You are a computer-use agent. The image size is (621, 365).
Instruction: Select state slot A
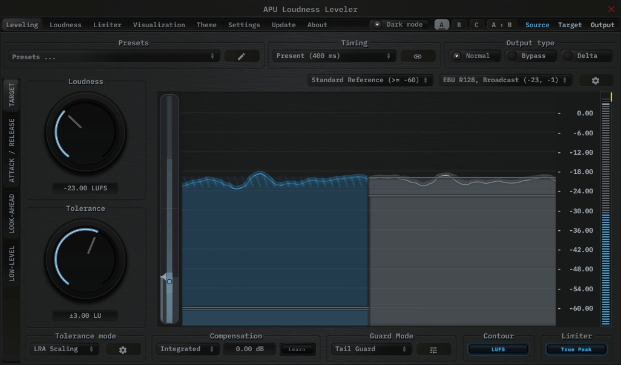[442, 25]
